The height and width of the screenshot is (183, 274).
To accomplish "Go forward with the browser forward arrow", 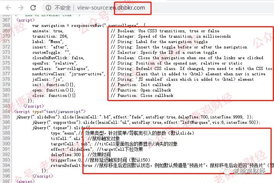I will click(x=21, y=8).
